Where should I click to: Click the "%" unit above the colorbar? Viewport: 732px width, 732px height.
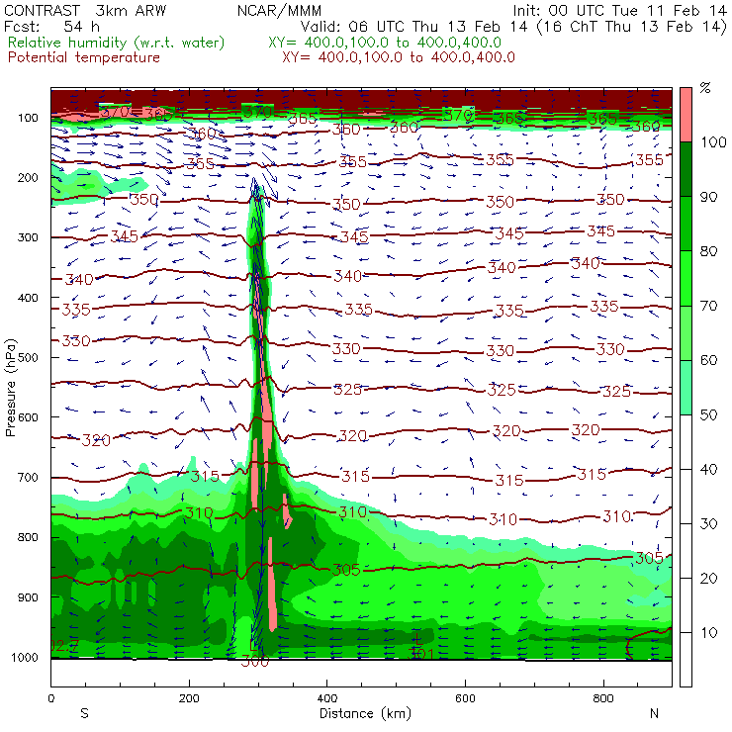click(x=705, y=87)
